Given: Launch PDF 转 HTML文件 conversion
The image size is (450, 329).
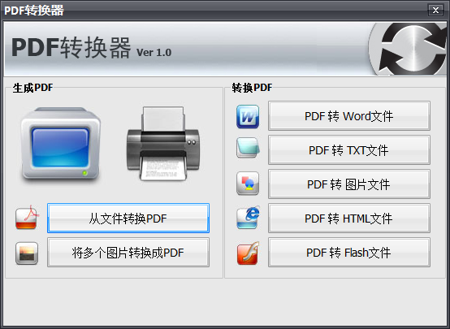Looking at the screenshot, I should [x=349, y=219].
